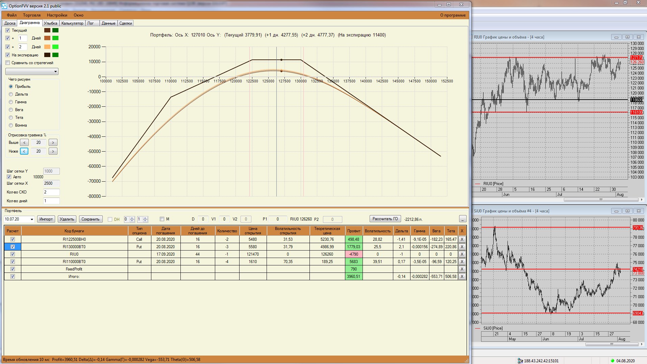647x364 pixels.
Task: Collapse portfolio panel with the underscore button
Action: 463,219
